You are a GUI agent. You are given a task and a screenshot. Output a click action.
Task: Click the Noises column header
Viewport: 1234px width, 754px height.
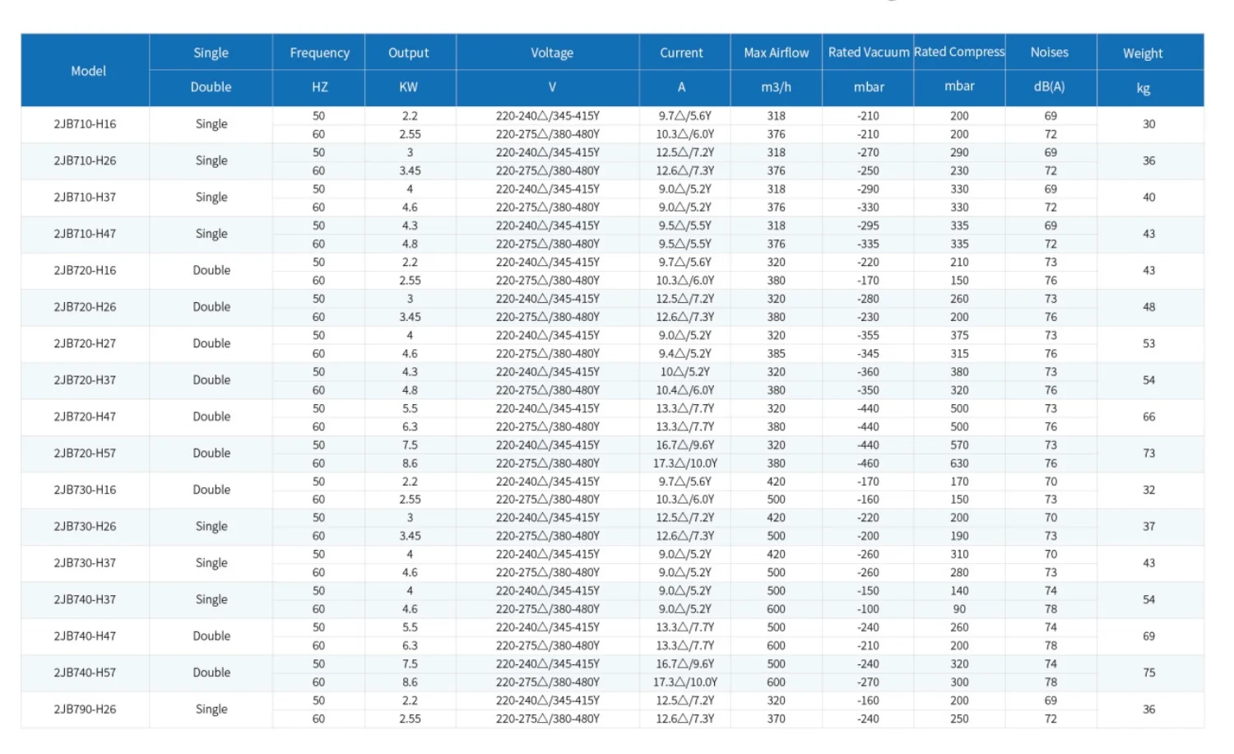tap(1050, 52)
